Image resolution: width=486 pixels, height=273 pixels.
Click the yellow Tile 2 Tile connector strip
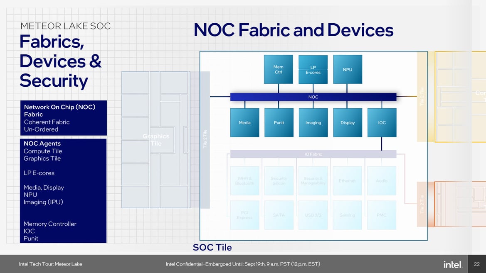[x=422, y=97]
